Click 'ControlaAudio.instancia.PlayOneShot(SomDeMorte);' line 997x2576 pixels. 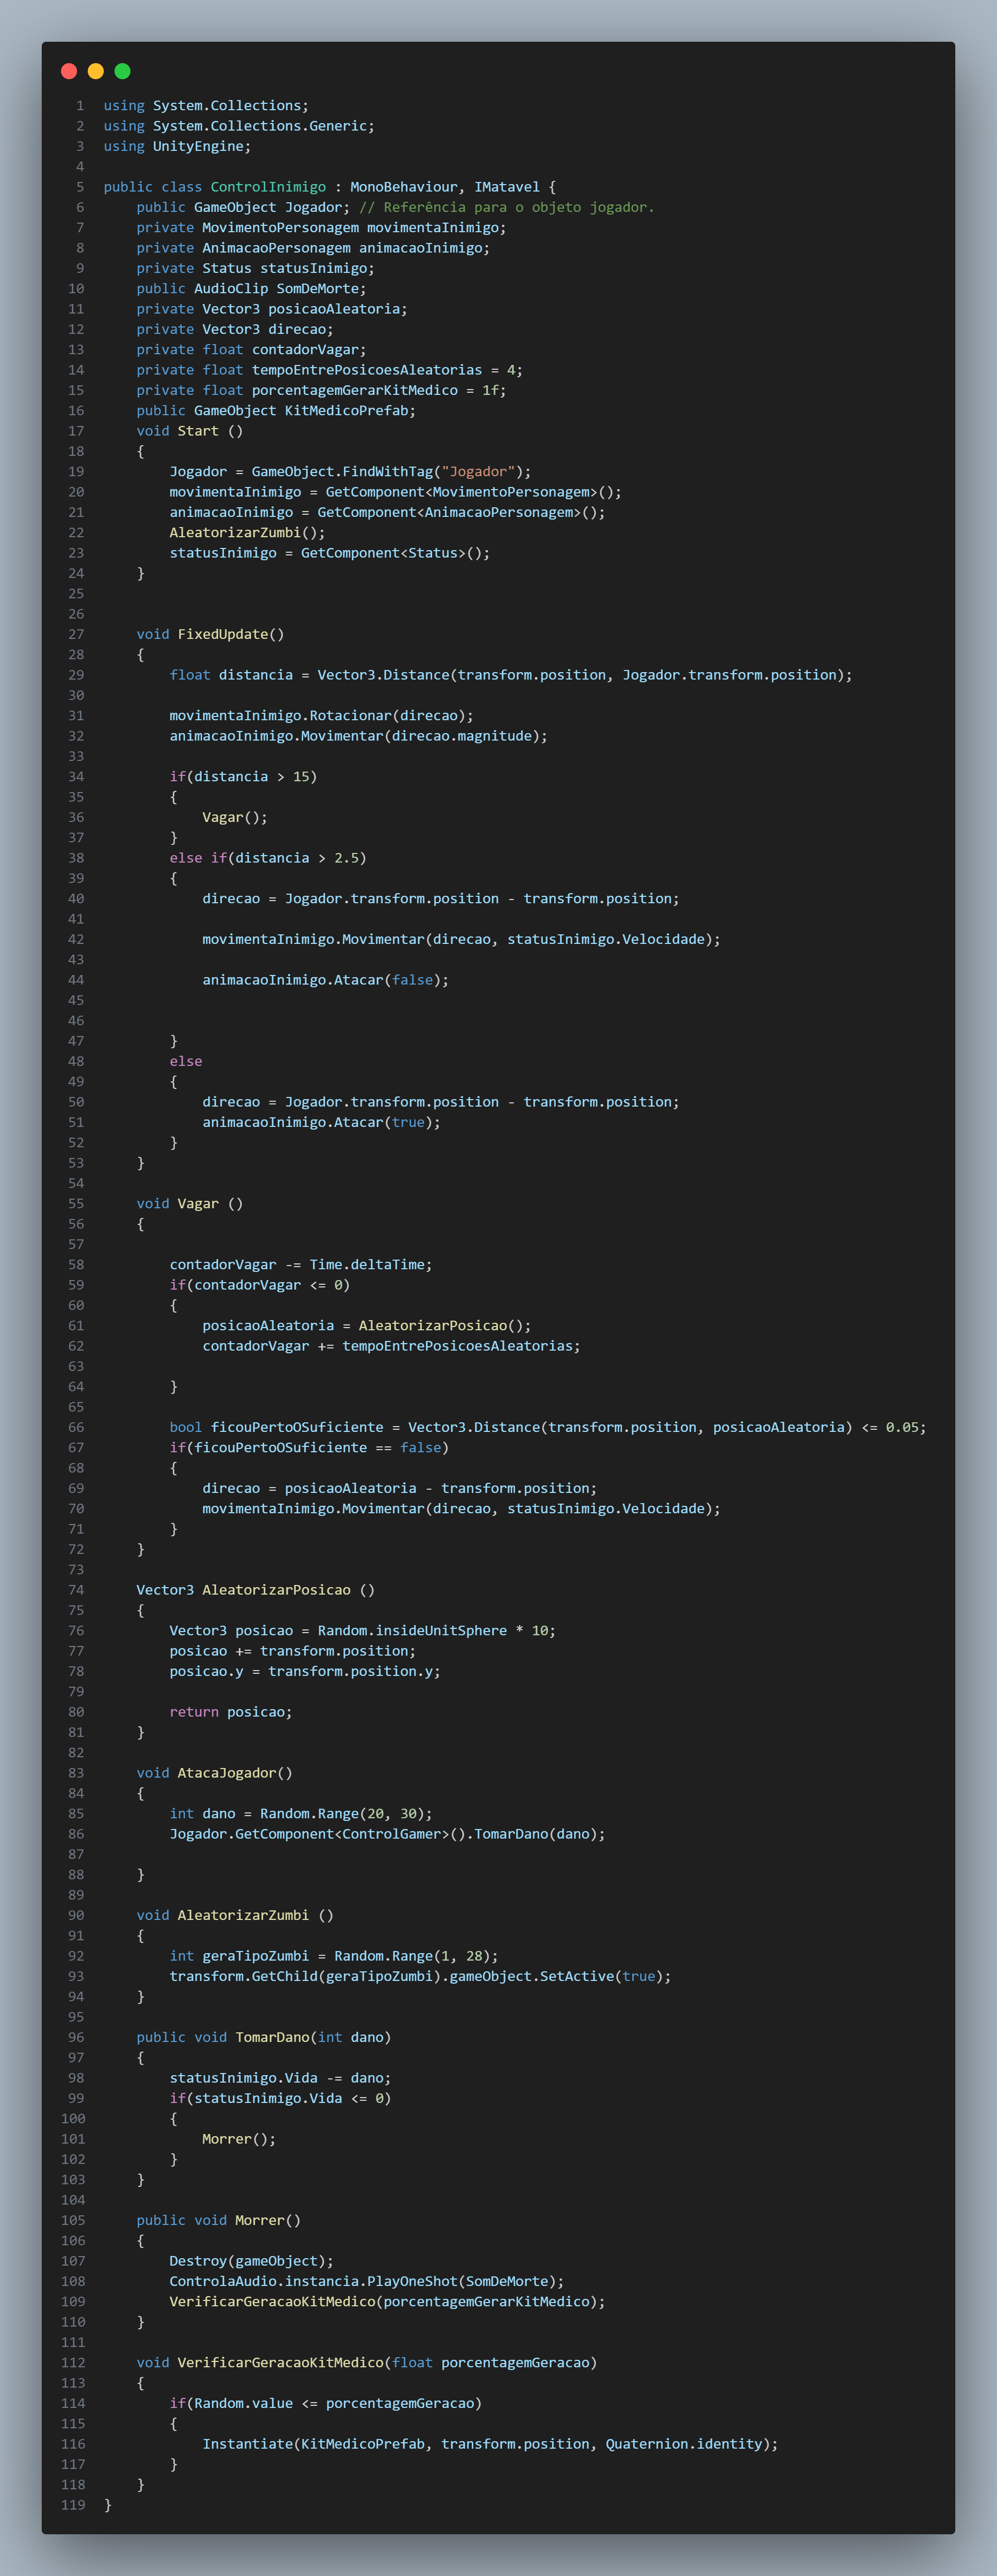click(x=367, y=2281)
